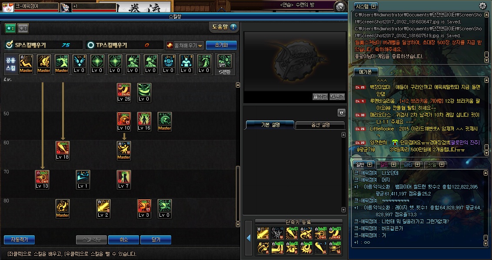Image resolution: width=492 pixels, height=260 pixels.
Task: Click the Lv 16 skill icon in row 50
Action: (144, 121)
